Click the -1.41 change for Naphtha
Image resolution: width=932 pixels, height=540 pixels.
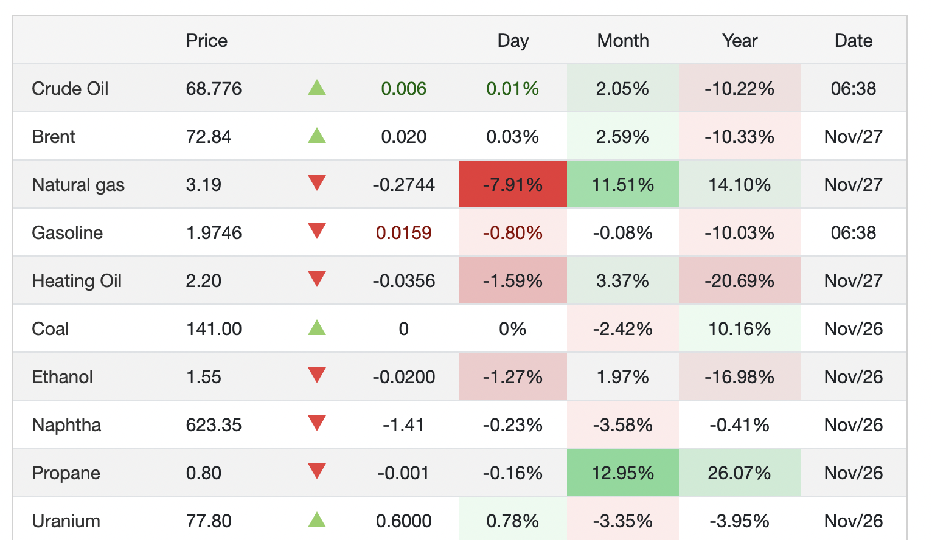[403, 425]
